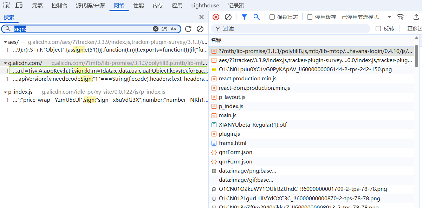The height and width of the screenshot is (208, 422).
Task: Click the 过滤 filter input field
Action: tap(291, 28)
